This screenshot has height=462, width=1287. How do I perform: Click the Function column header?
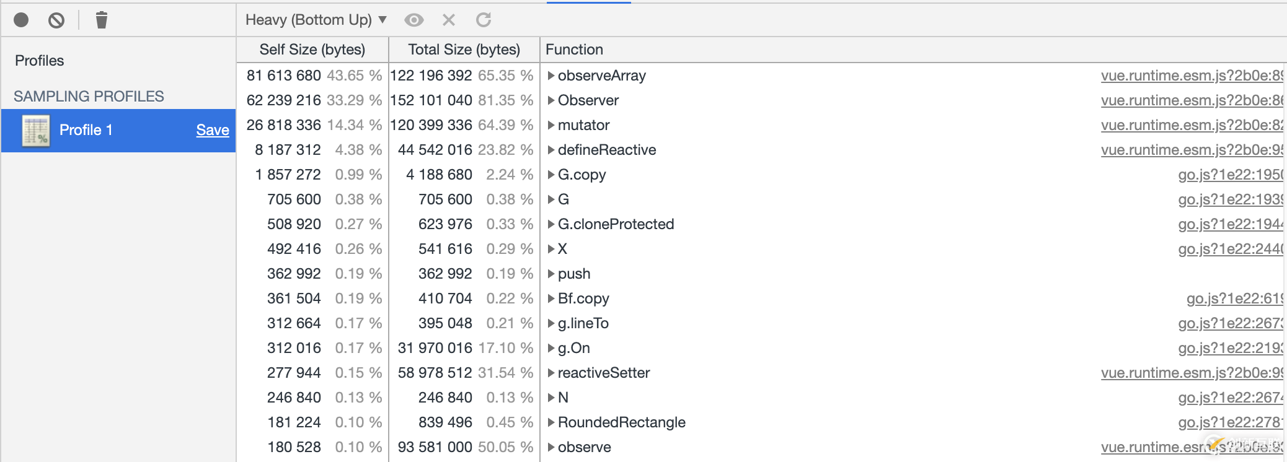[574, 50]
